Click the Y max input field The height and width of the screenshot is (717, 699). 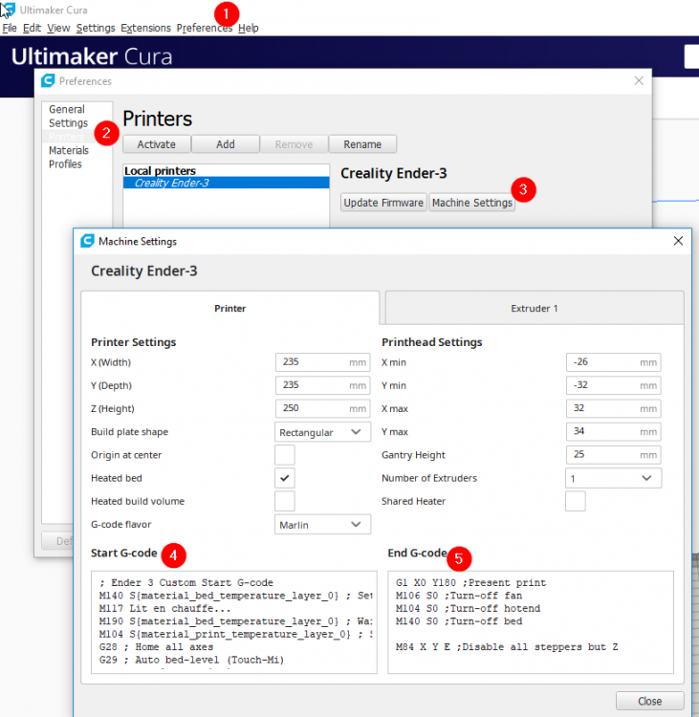tap(614, 432)
